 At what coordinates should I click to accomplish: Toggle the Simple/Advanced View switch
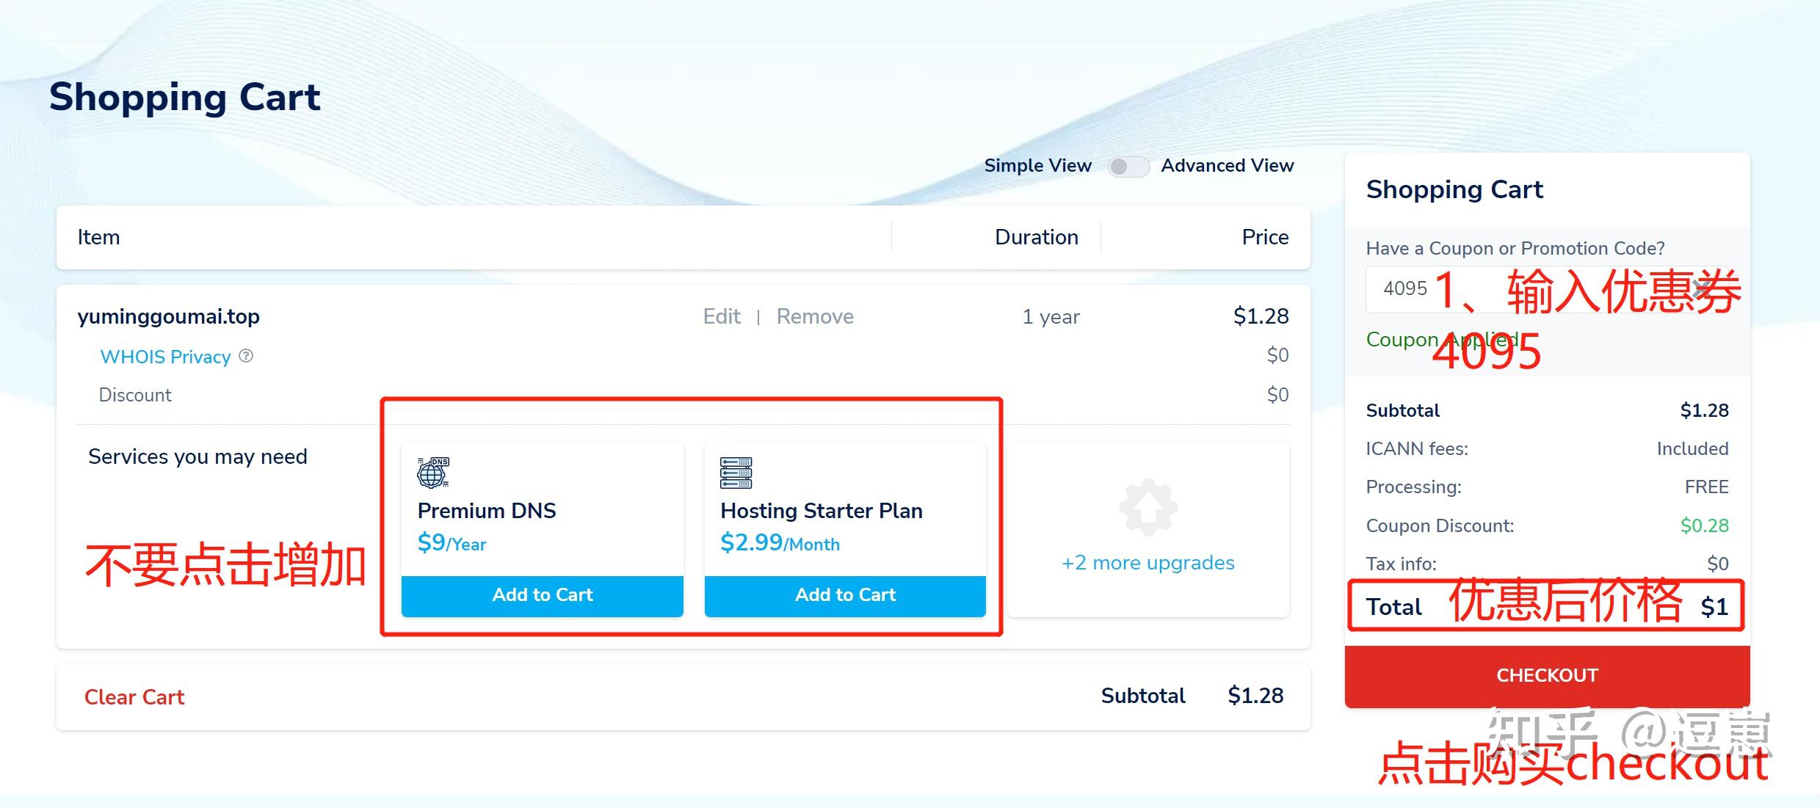click(1128, 167)
